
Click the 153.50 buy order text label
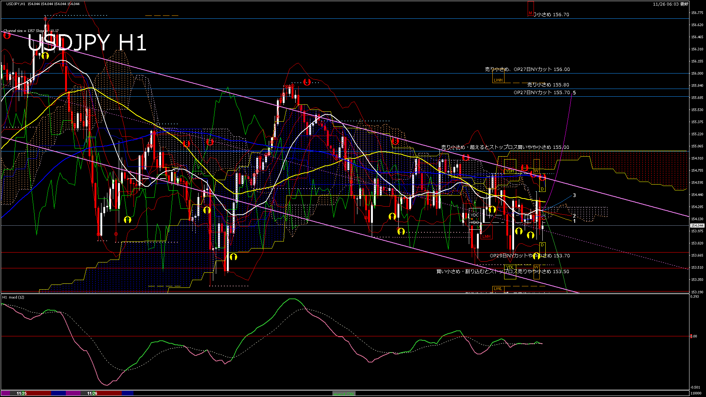click(x=502, y=271)
